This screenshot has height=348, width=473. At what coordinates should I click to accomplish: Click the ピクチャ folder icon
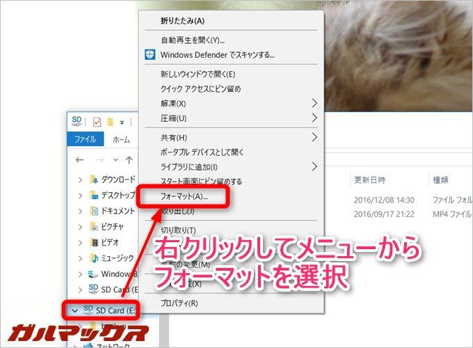click(94, 227)
